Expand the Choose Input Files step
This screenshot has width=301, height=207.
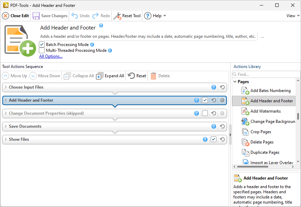coord(6,87)
